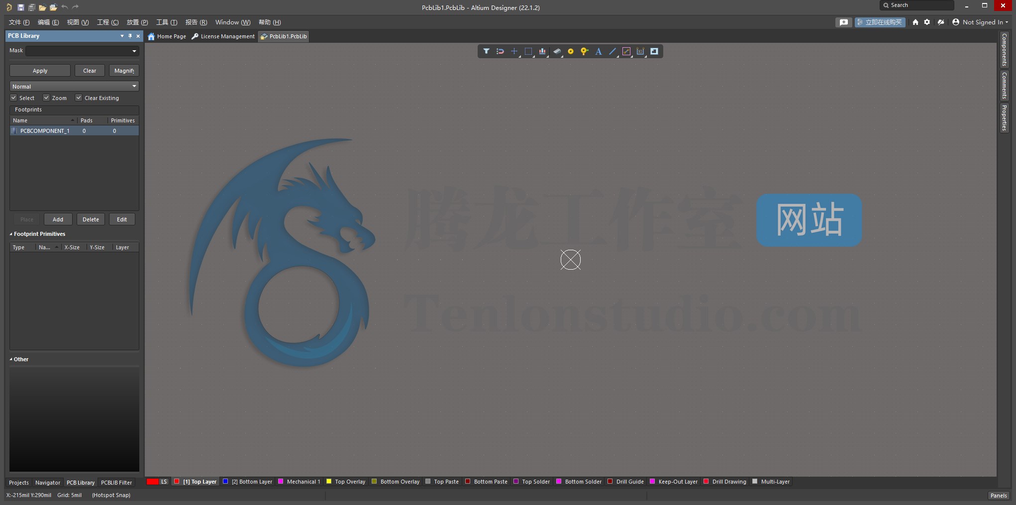Click the Search field in title bar
The height and width of the screenshot is (505, 1016).
[917, 5]
